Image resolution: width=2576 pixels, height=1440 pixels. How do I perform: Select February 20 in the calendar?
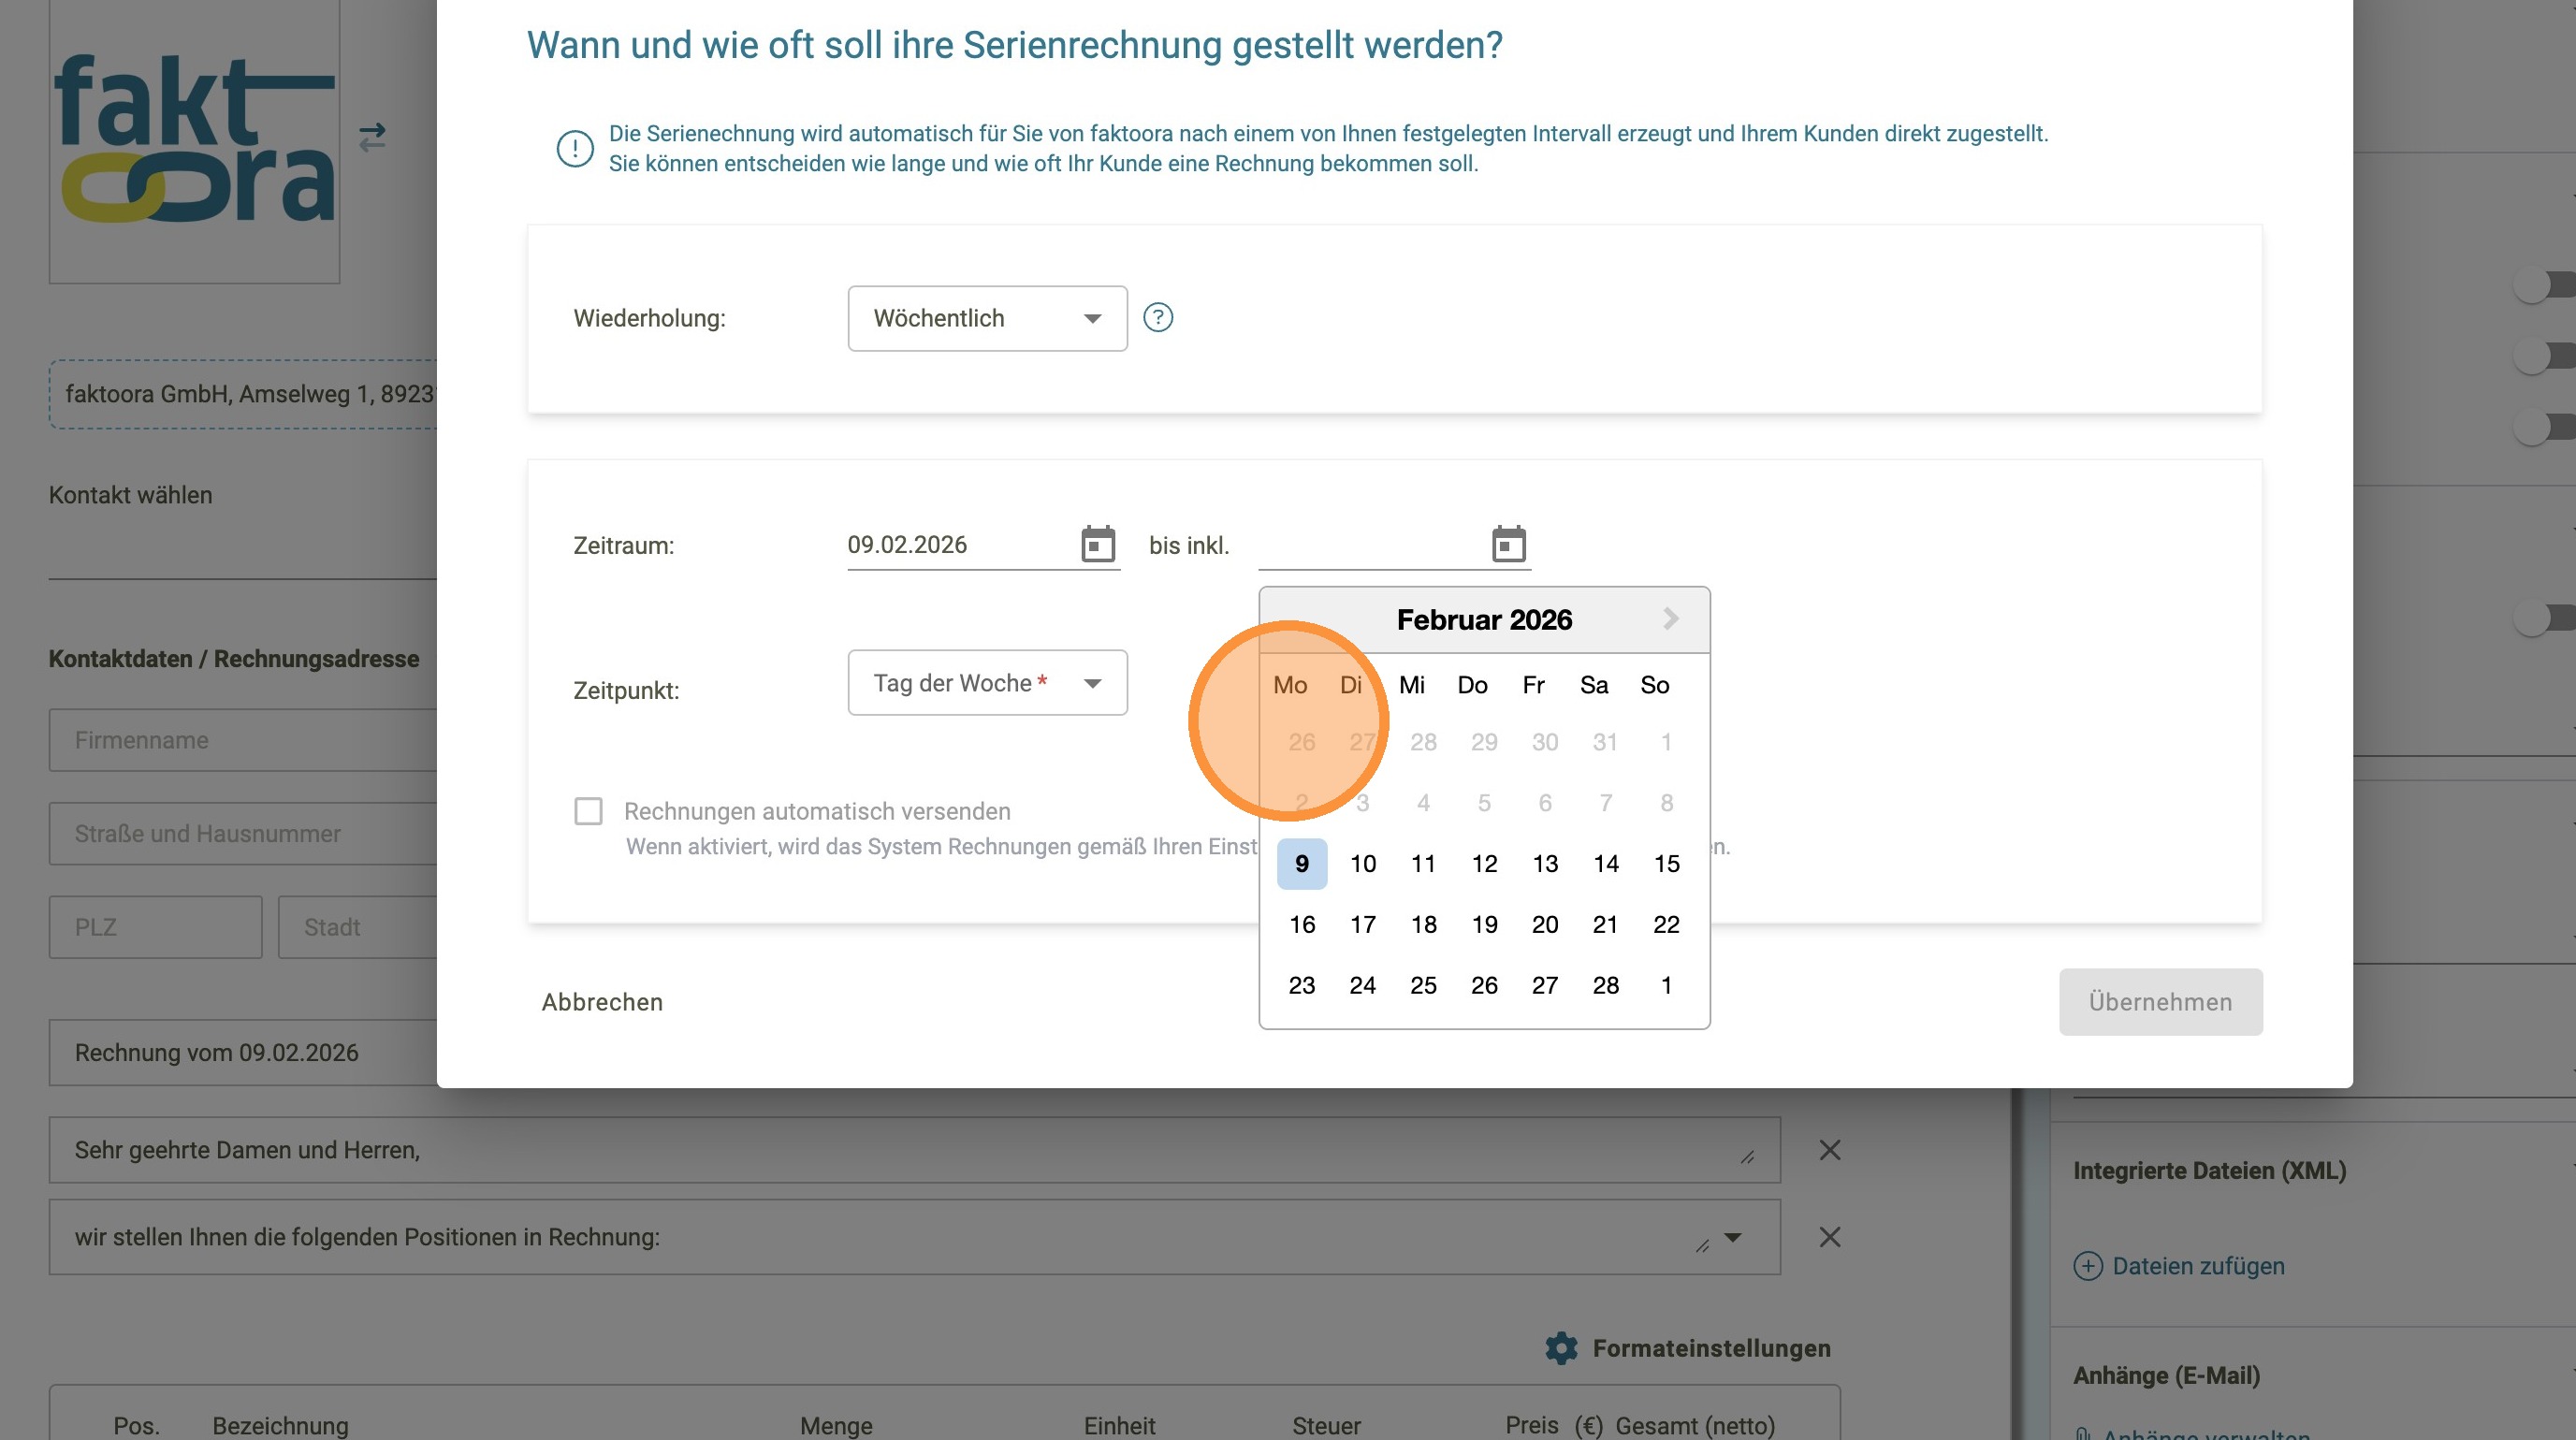tap(1544, 925)
